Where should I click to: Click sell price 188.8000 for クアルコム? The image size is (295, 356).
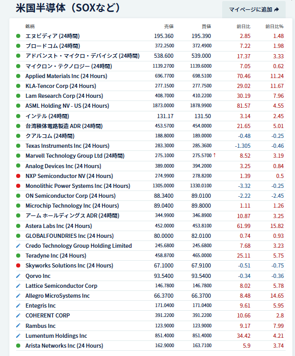point(164,136)
